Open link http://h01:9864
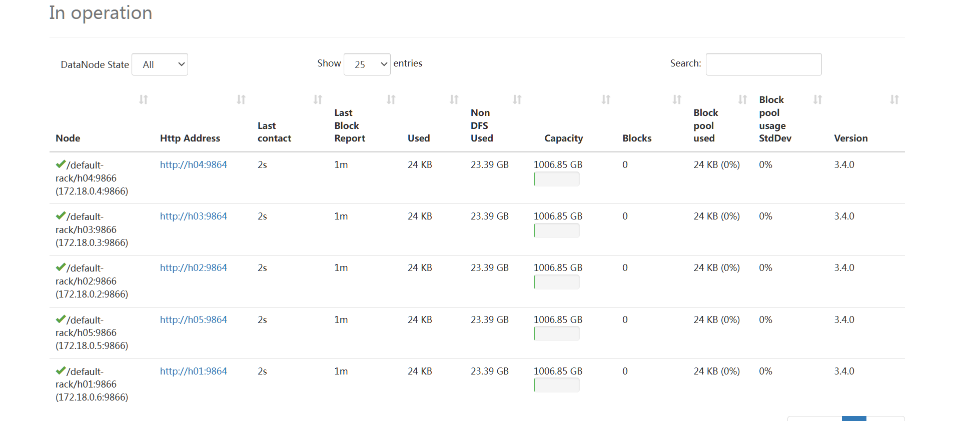Viewport: 971px width, 421px height. pyautogui.click(x=194, y=371)
